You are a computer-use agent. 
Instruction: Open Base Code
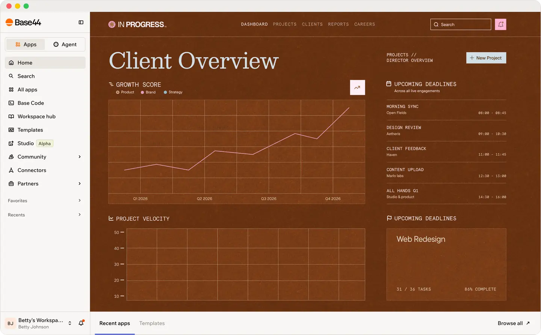[45, 103]
